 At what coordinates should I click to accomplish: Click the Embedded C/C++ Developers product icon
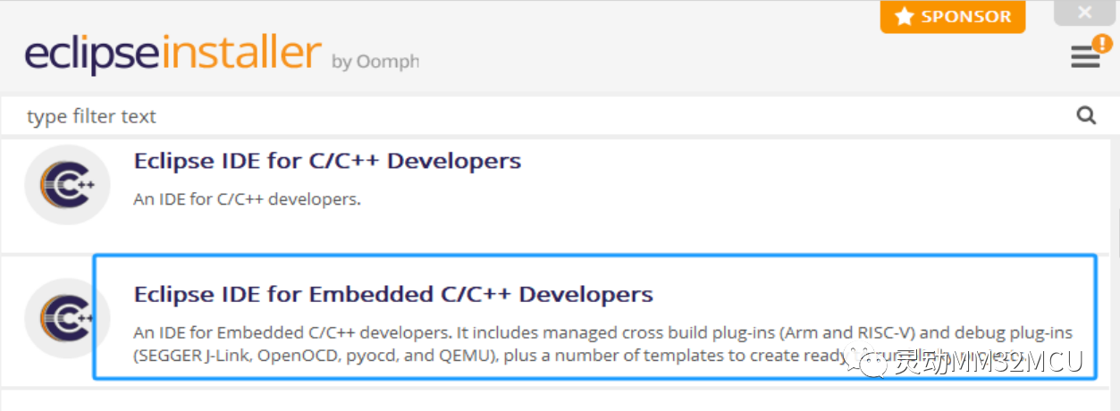(x=67, y=319)
